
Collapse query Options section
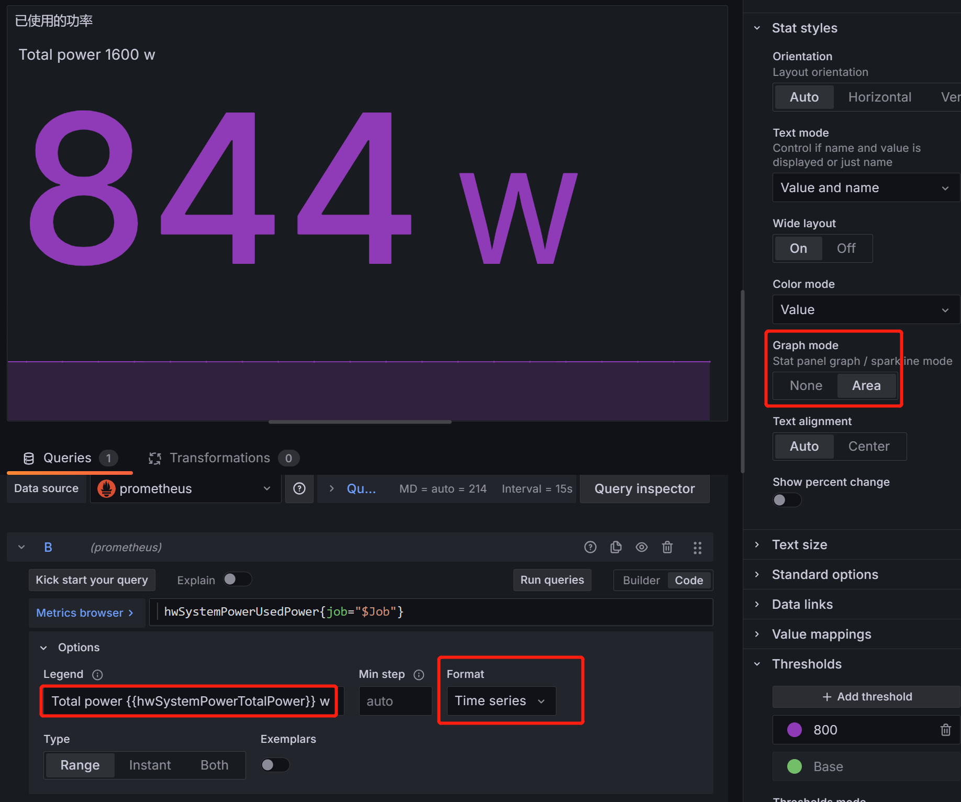43,648
